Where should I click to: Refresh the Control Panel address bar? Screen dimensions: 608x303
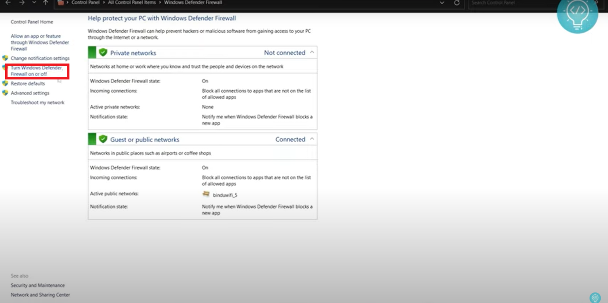456,3
